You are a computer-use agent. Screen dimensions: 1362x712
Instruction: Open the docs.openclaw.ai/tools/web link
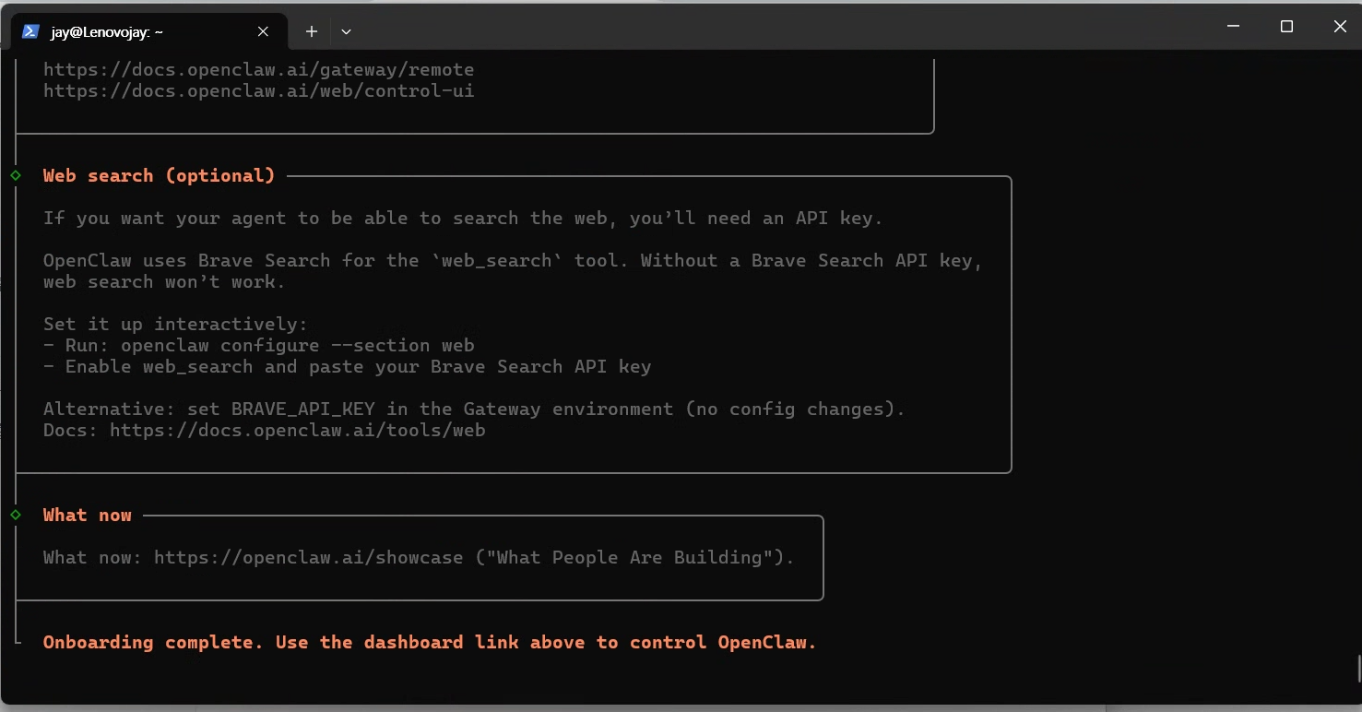(297, 430)
